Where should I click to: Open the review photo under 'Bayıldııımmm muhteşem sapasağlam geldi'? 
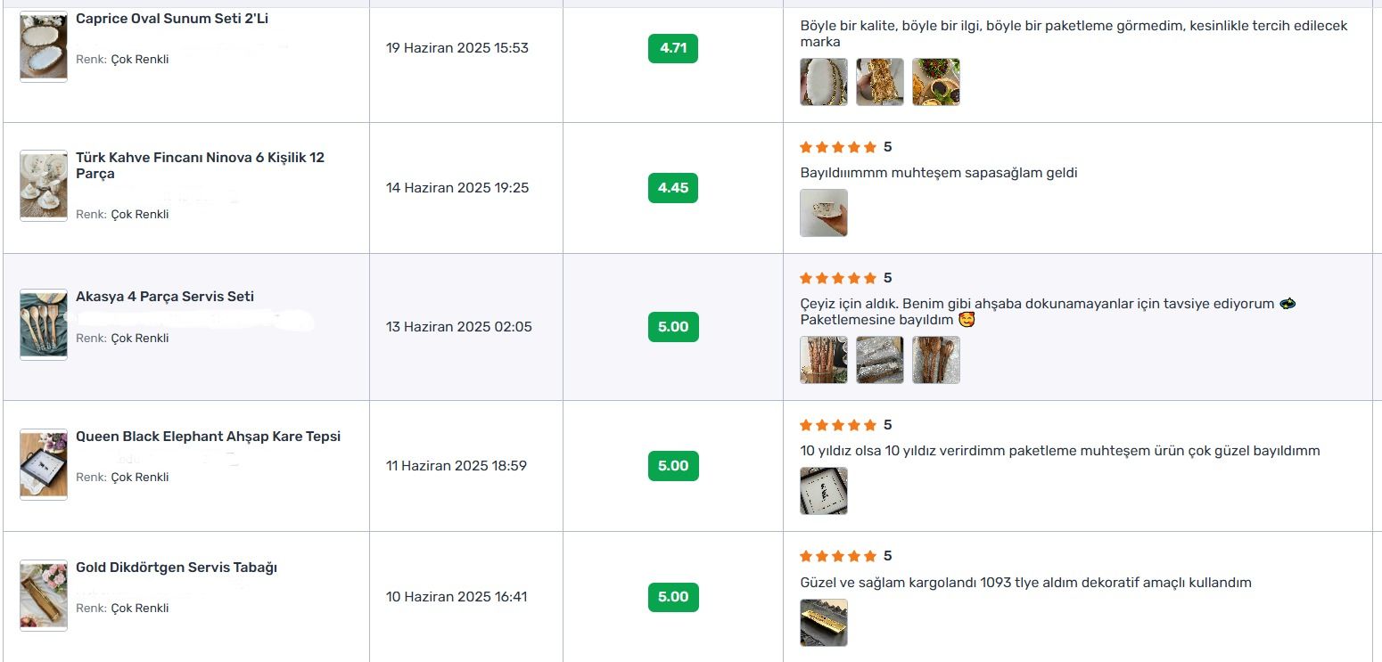pos(824,213)
